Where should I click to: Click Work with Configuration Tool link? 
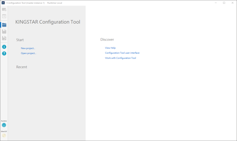(x=120, y=58)
